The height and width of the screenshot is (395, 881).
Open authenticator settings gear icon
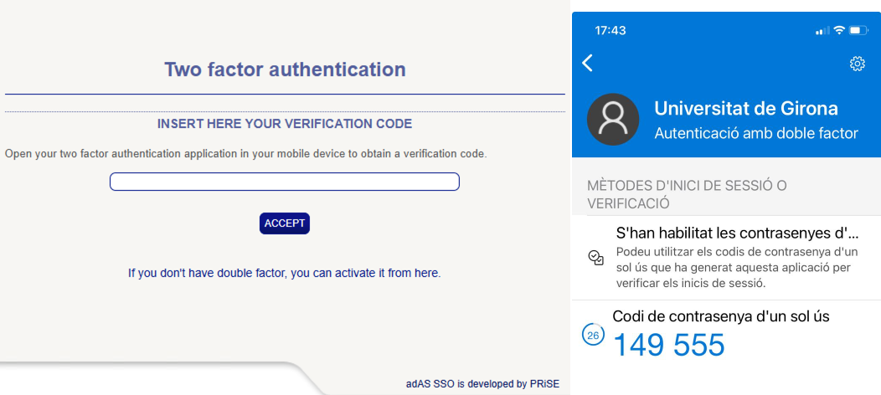857,64
